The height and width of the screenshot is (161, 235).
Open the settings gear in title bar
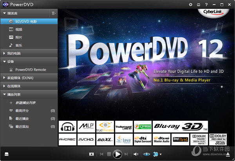[x=191, y=4]
